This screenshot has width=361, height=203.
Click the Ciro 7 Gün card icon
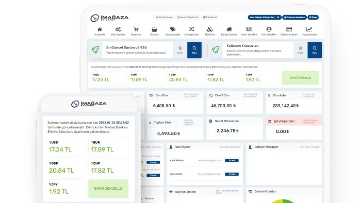tap(210, 95)
